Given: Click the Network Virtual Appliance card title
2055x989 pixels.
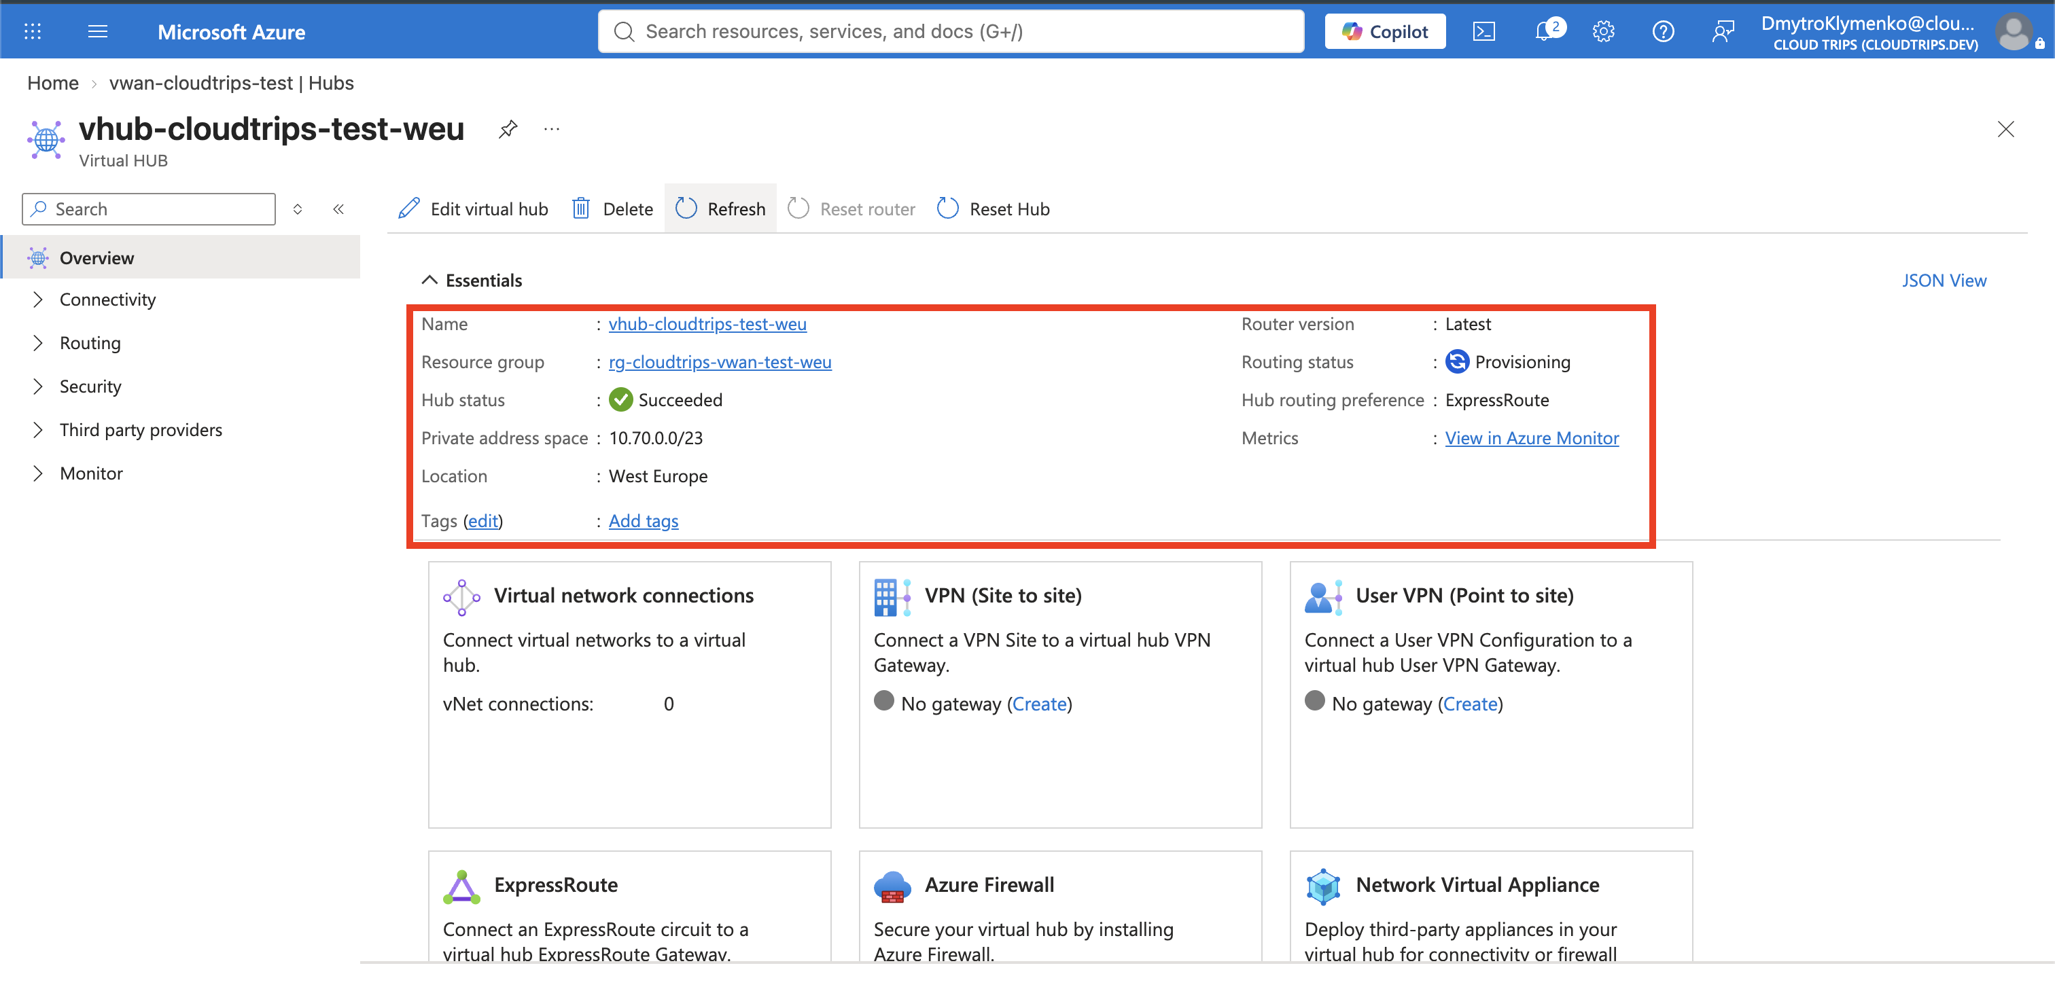Looking at the screenshot, I should [x=1477, y=885].
